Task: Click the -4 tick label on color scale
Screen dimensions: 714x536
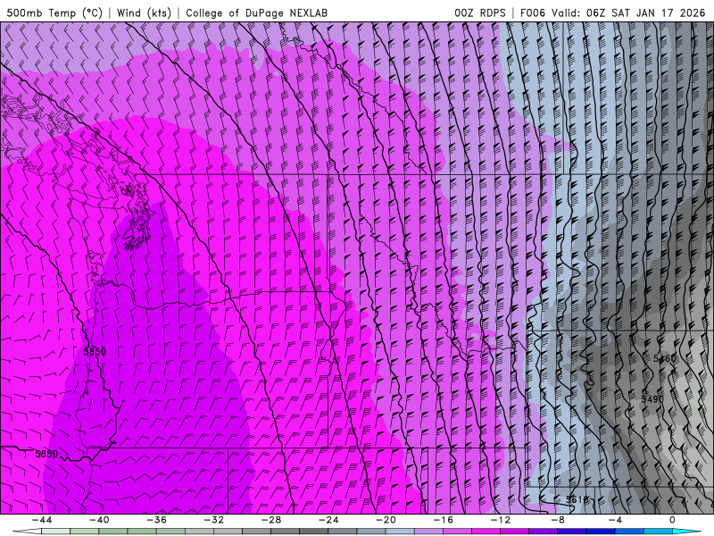Action: click(615, 520)
